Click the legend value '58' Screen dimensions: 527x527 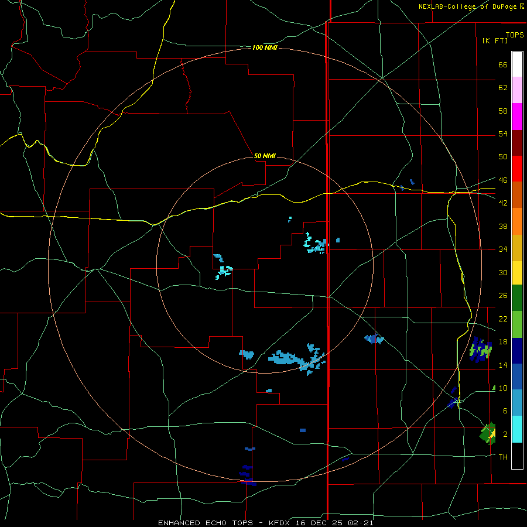click(503, 111)
